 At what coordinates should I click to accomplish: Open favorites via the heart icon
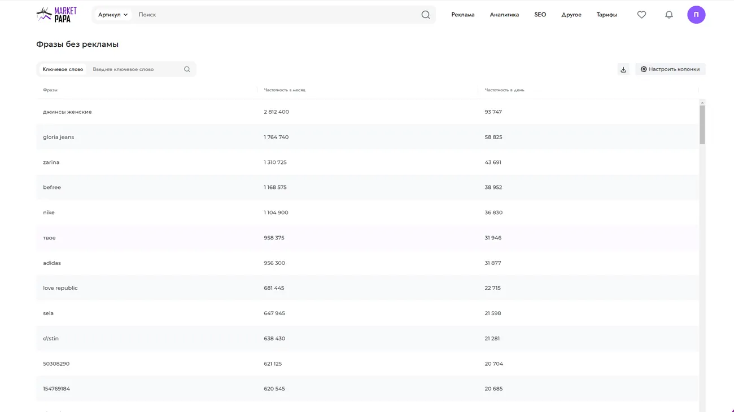(x=641, y=15)
